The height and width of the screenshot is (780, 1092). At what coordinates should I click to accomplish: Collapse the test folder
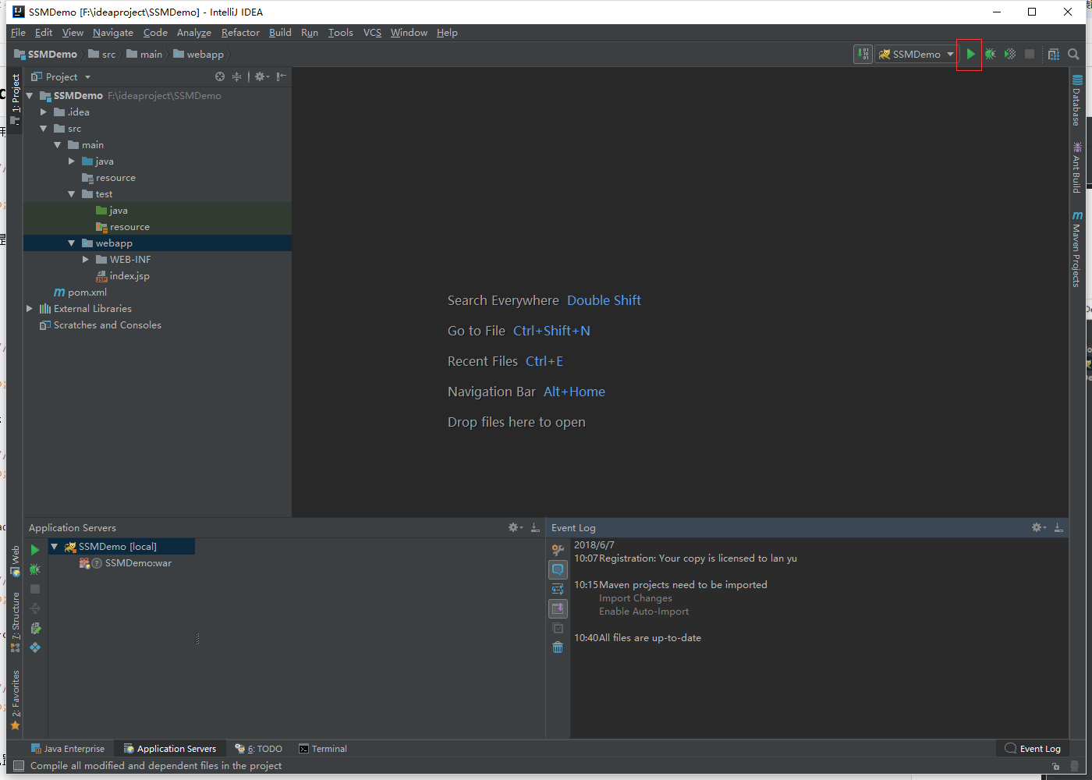click(72, 193)
